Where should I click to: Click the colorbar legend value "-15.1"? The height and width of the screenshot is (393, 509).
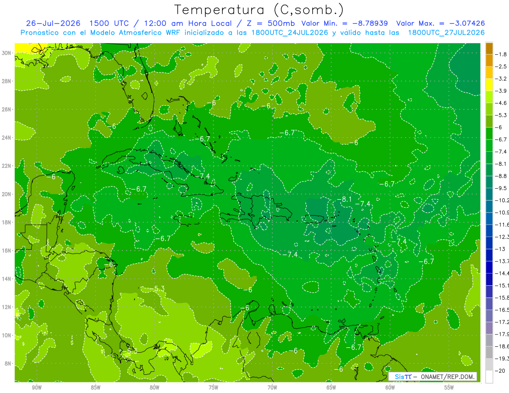click(502, 285)
